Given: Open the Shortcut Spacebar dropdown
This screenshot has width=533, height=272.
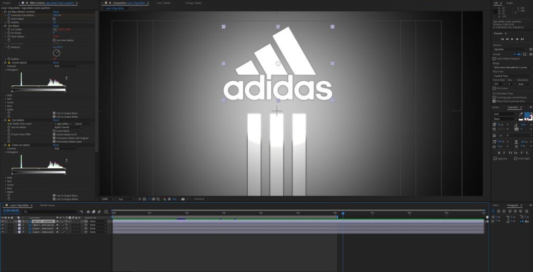Looking at the screenshot, I should click(510, 50).
